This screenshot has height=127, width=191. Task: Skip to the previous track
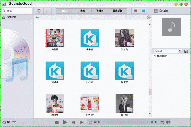click(x=73, y=122)
